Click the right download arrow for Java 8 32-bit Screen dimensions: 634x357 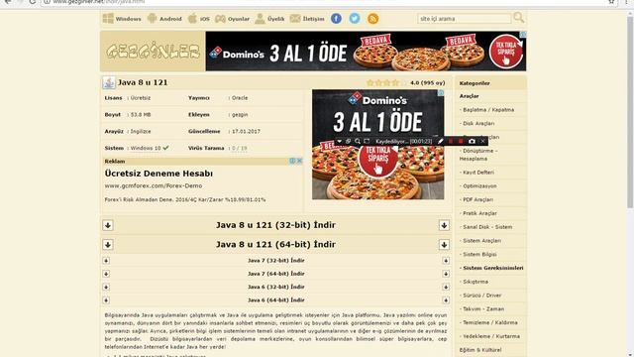(x=444, y=225)
